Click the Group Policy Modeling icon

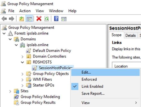tap(16, 97)
